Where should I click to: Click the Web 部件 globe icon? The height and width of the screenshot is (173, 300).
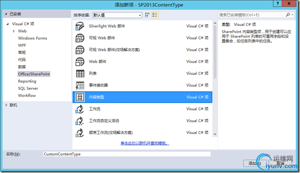[x=80, y=62]
